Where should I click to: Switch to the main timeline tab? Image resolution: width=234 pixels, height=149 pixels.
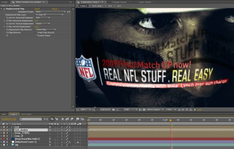tap(4, 114)
